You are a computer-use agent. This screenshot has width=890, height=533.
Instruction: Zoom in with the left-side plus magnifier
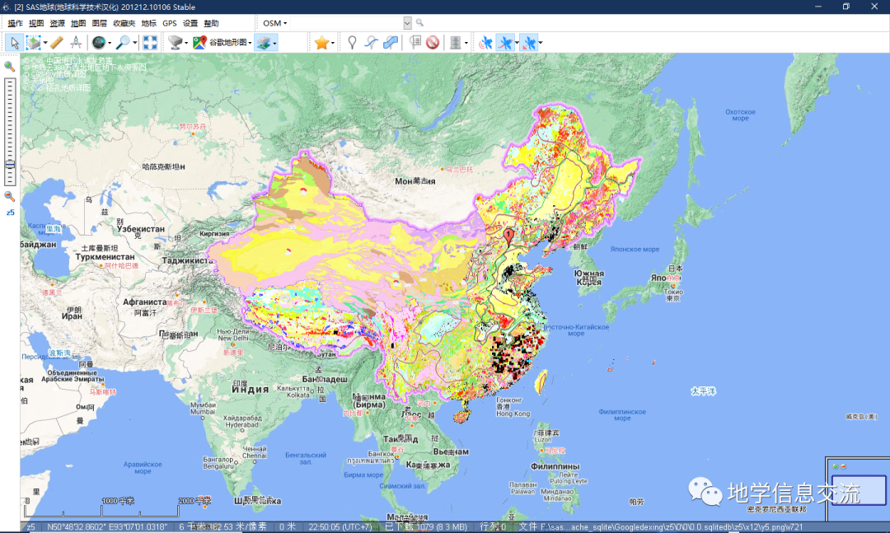(9, 66)
